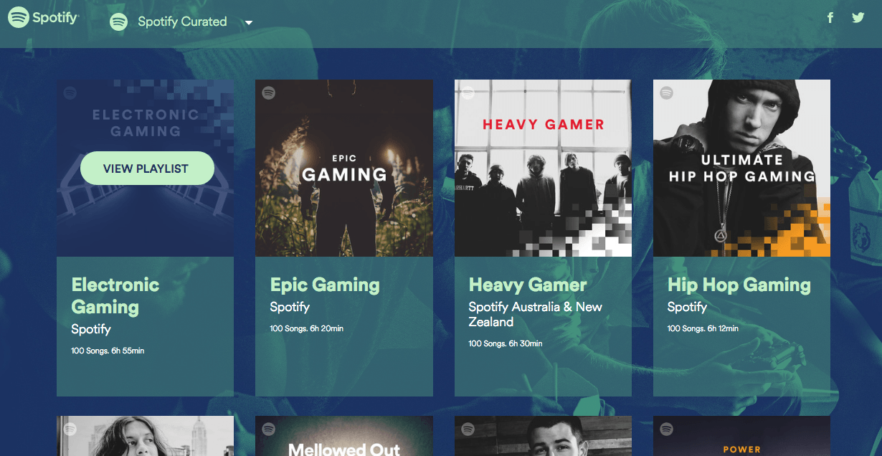The image size is (882, 456).
Task: Open the Electronic Gaming playlist title link
Action: [115, 294]
